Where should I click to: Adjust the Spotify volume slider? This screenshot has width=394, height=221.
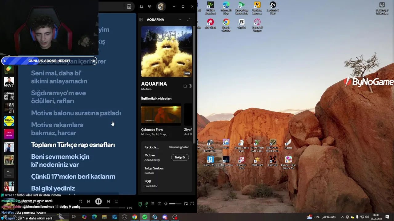(x=176, y=204)
